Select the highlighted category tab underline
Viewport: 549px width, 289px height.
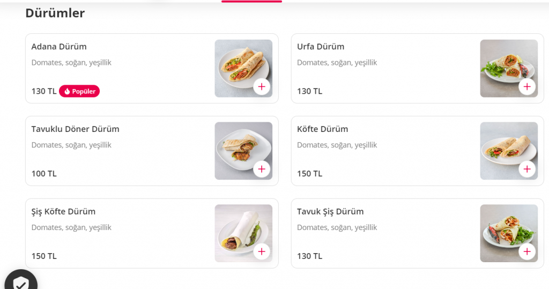251,2
